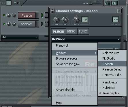Switch to the MISC tab
Viewport: 128px width, 107px height.
[x=71, y=31]
